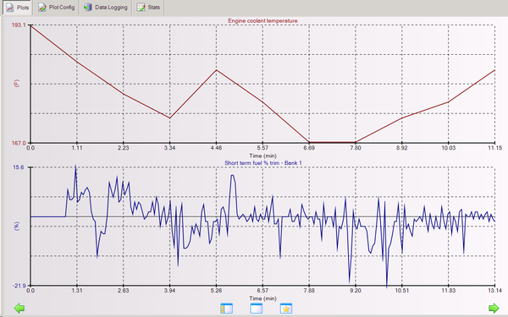Click the Short term fuel % trim - Bank 1 title

(x=263, y=163)
